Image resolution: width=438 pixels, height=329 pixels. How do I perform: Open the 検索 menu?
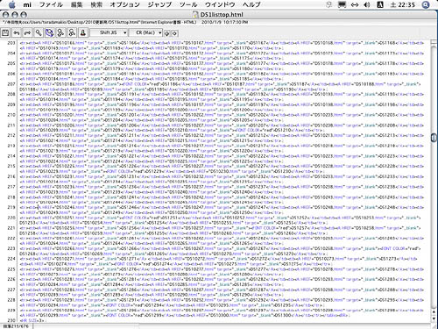[96, 4]
